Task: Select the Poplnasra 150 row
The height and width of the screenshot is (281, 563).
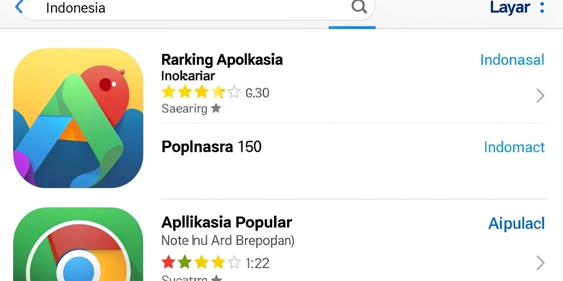Action: click(x=354, y=147)
